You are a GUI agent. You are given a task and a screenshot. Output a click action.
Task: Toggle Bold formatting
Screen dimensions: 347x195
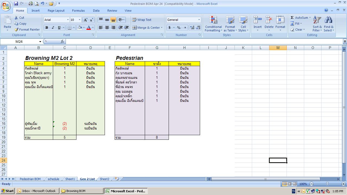pyautogui.click(x=47, y=28)
